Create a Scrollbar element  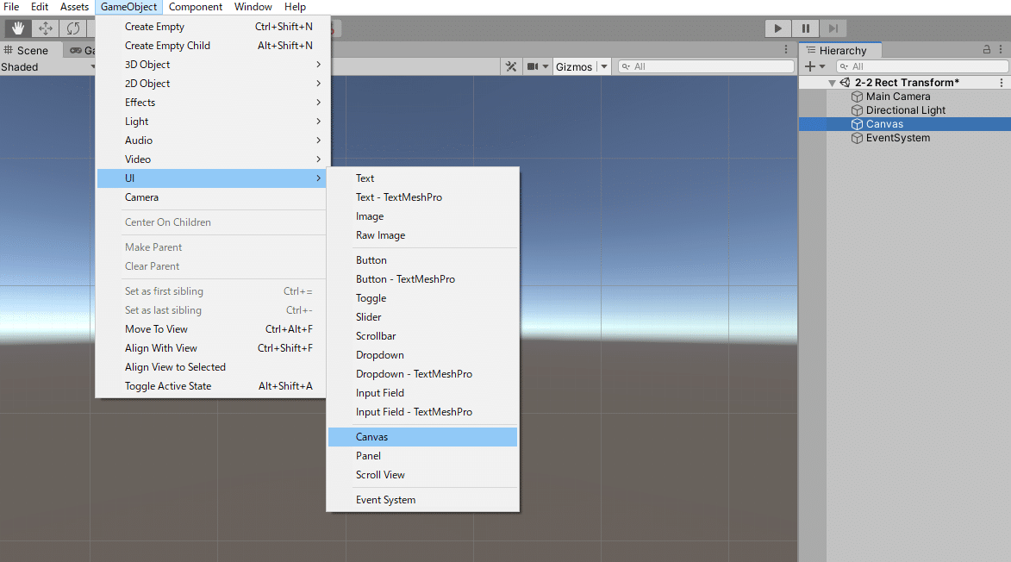pyautogui.click(x=422, y=336)
